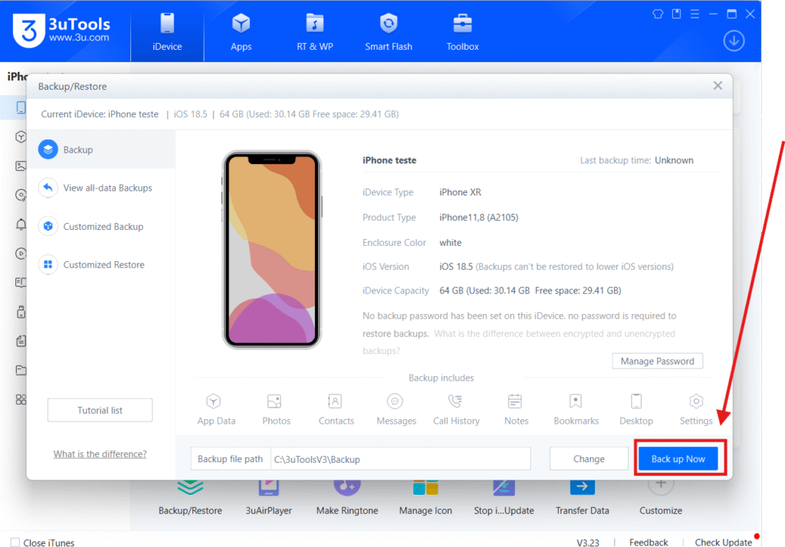Open 'What is the difference?' link
785x547 pixels.
100,454
